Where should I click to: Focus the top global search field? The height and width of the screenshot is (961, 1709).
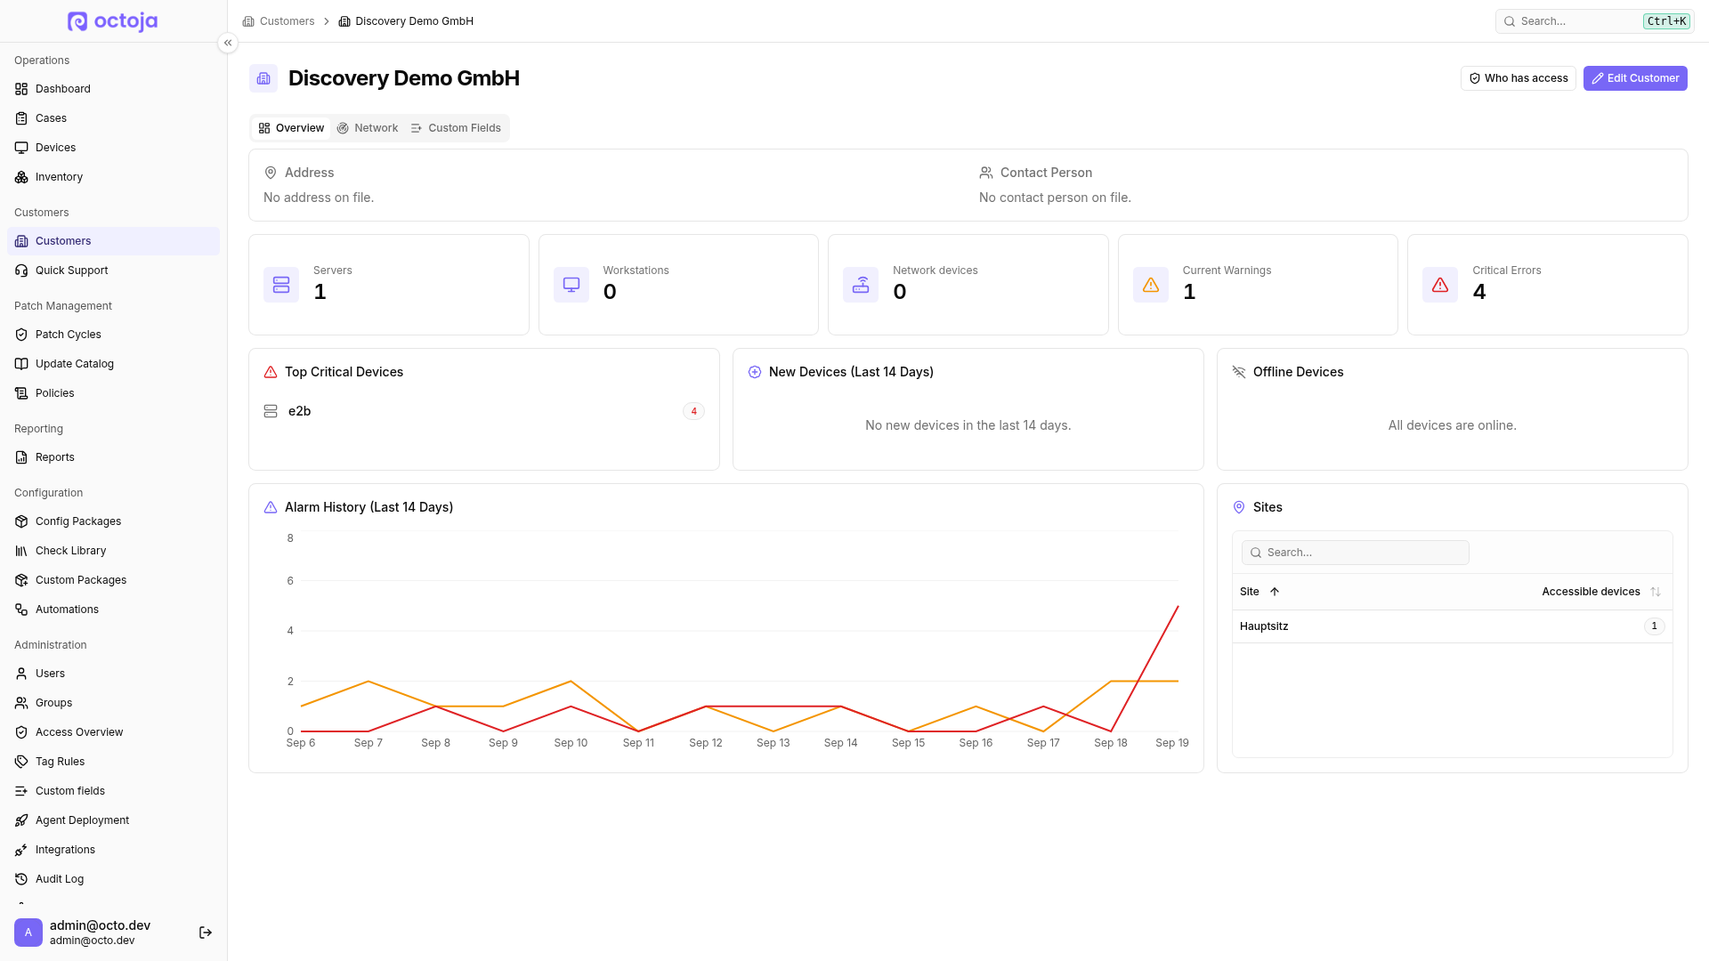click(1594, 21)
